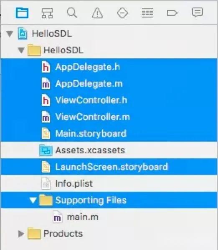This screenshot has height=250, width=218.
Task: Switch to the Debug navigator
Action: coord(147,13)
